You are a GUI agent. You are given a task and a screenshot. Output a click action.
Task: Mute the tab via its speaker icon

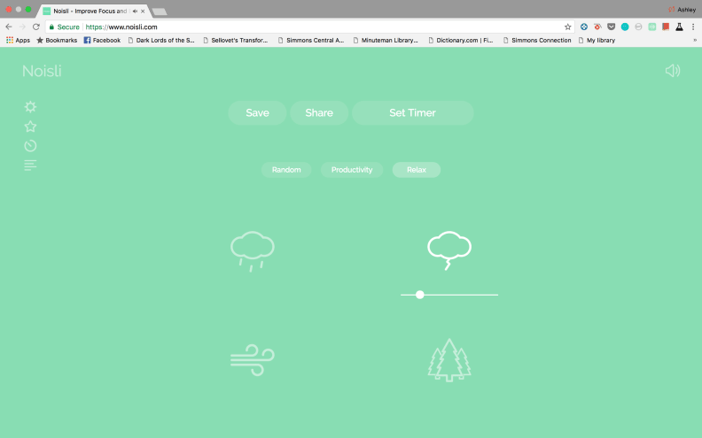click(135, 12)
